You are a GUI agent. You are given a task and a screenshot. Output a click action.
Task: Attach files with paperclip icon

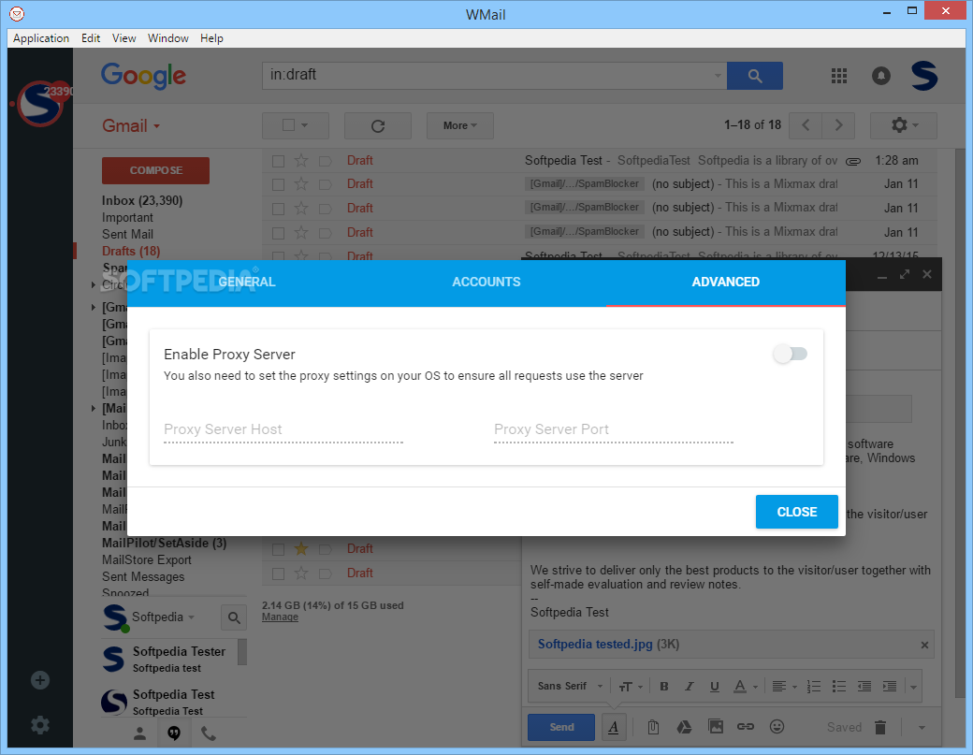click(653, 727)
